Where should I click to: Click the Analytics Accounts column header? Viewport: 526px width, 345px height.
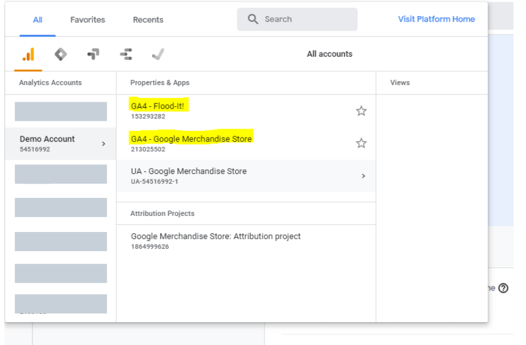(50, 83)
